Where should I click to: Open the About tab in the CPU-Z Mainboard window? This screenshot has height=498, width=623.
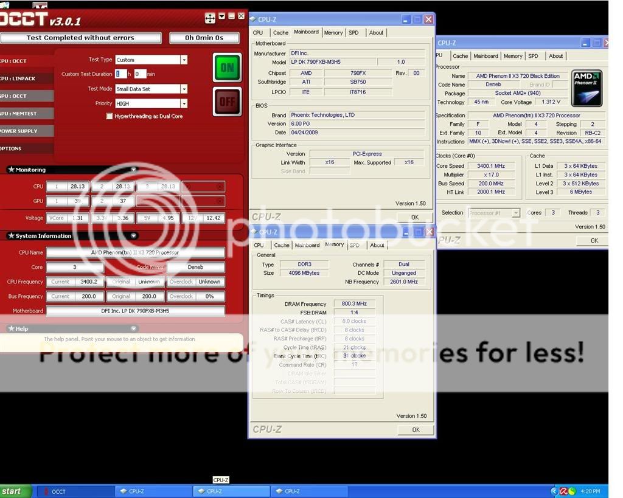(x=376, y=33)
